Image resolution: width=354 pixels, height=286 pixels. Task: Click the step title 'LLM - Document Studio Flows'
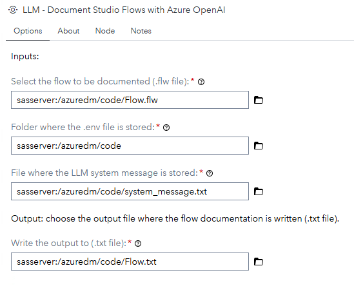click(124, 10)
